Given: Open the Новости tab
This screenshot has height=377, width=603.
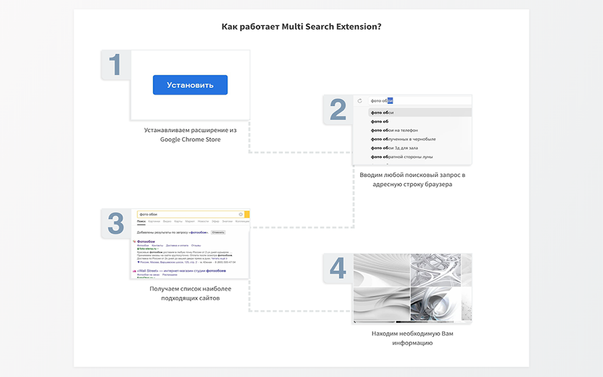Looking at the screenshot, I should point(203,221).
